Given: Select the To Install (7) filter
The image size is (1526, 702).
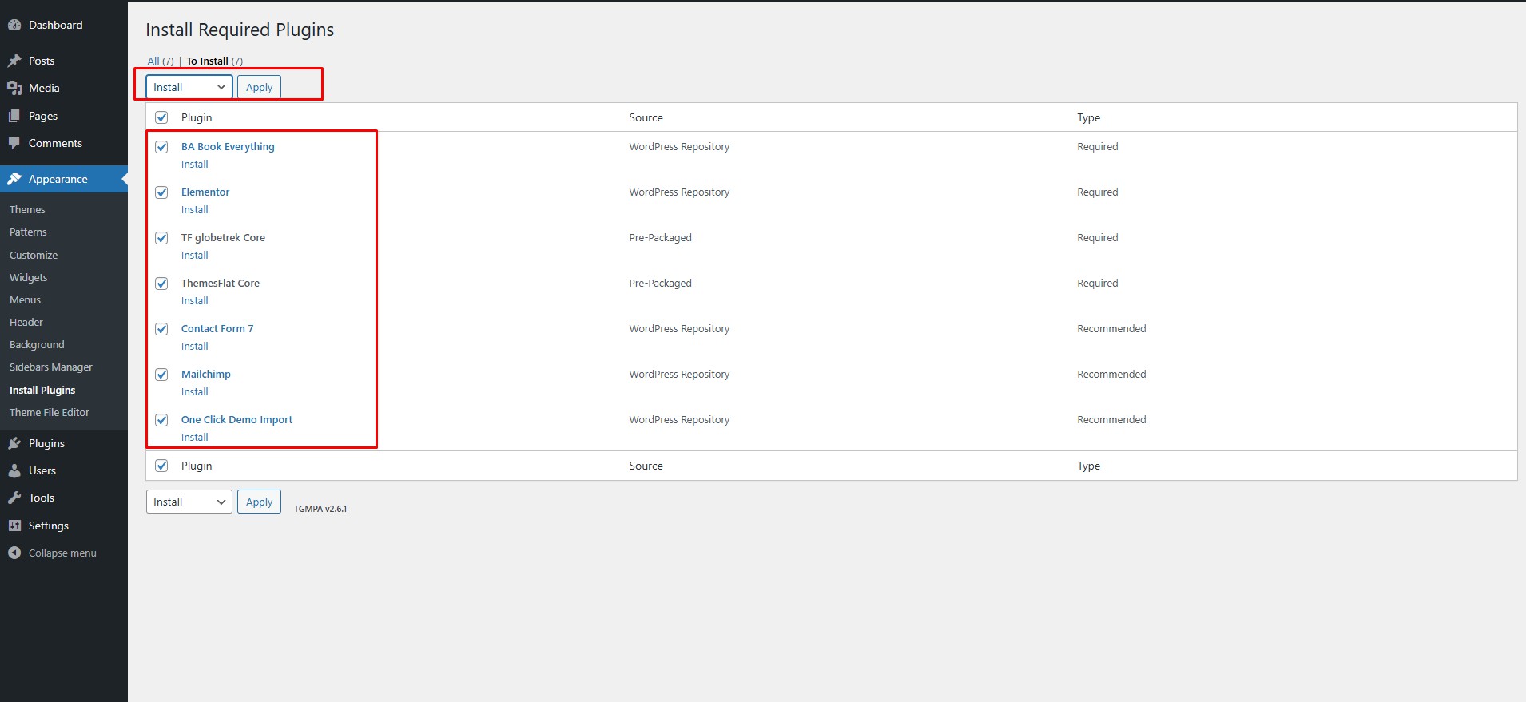Looking at the screenshot, I should [214, 61].
